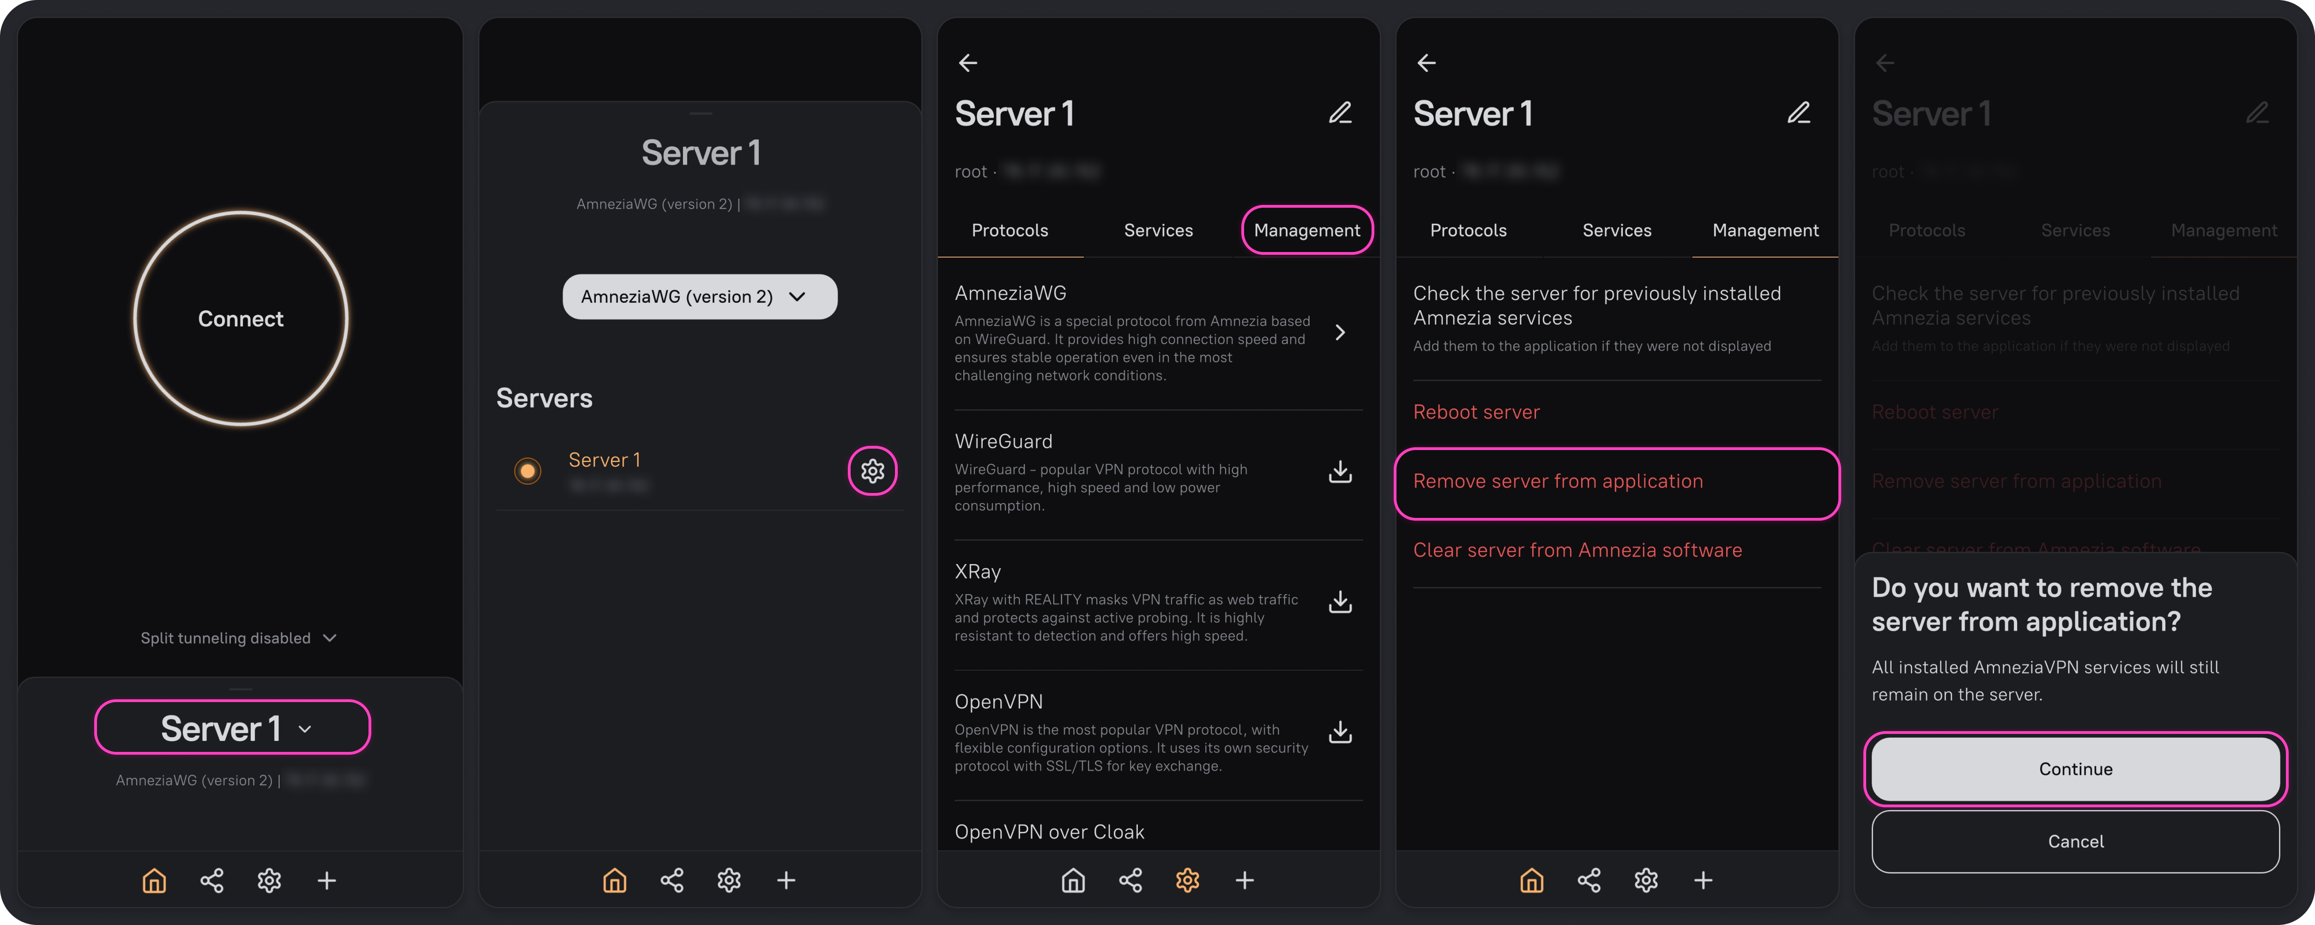This screenshot has height=925, width=2315.
Task: Tap the share icon below the protocol list
Action: click(1130, 880)
